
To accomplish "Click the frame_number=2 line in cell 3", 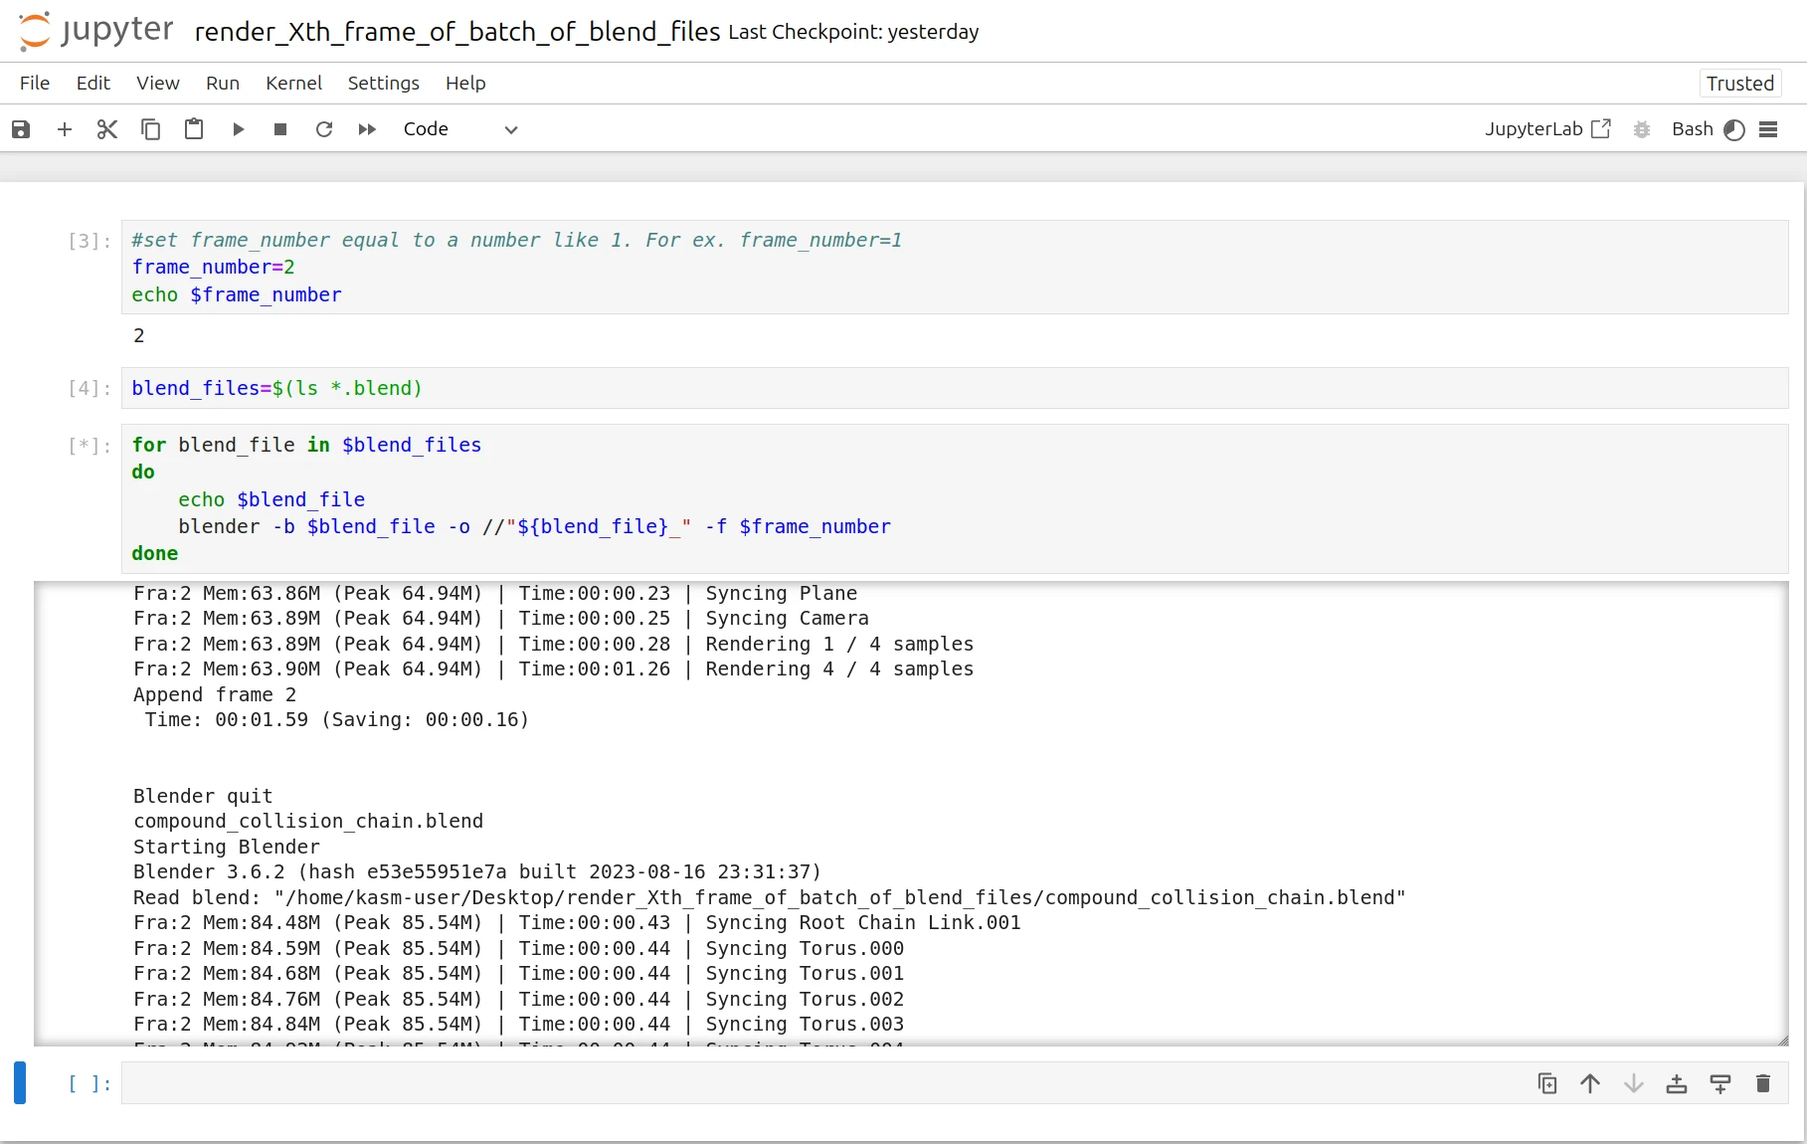I will point(213,267).
